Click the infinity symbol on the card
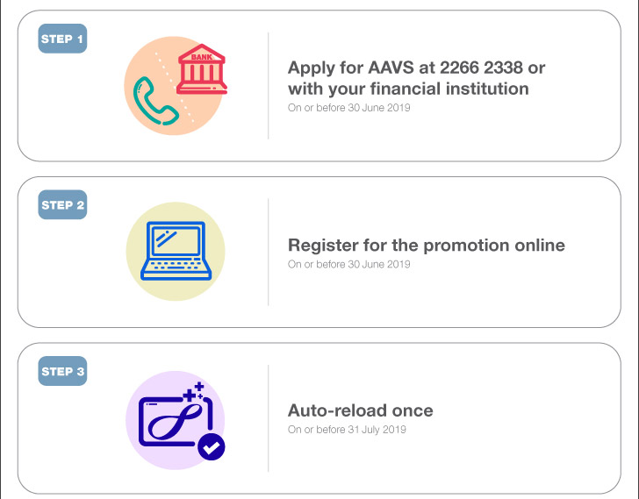Viewport: 639px width, 499px height. (176, 422)
